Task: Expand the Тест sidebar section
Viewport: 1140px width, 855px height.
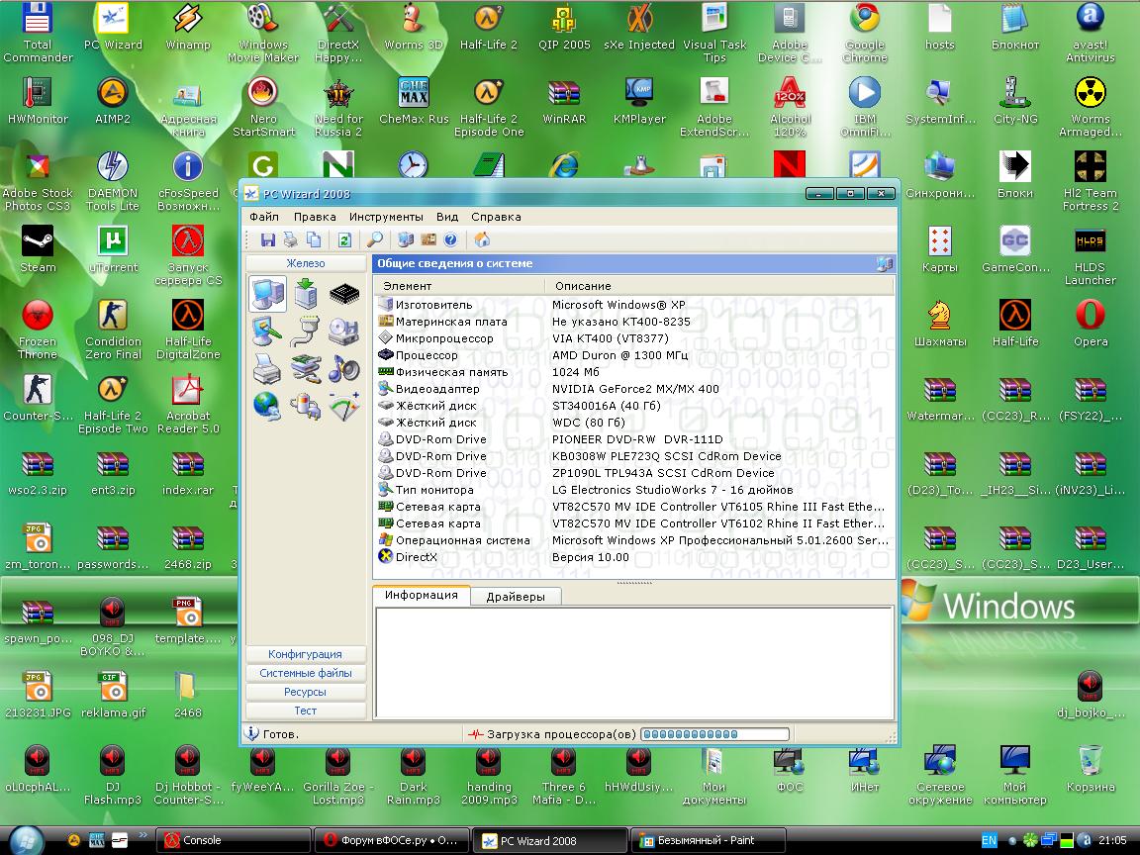Action: [305, 711]
